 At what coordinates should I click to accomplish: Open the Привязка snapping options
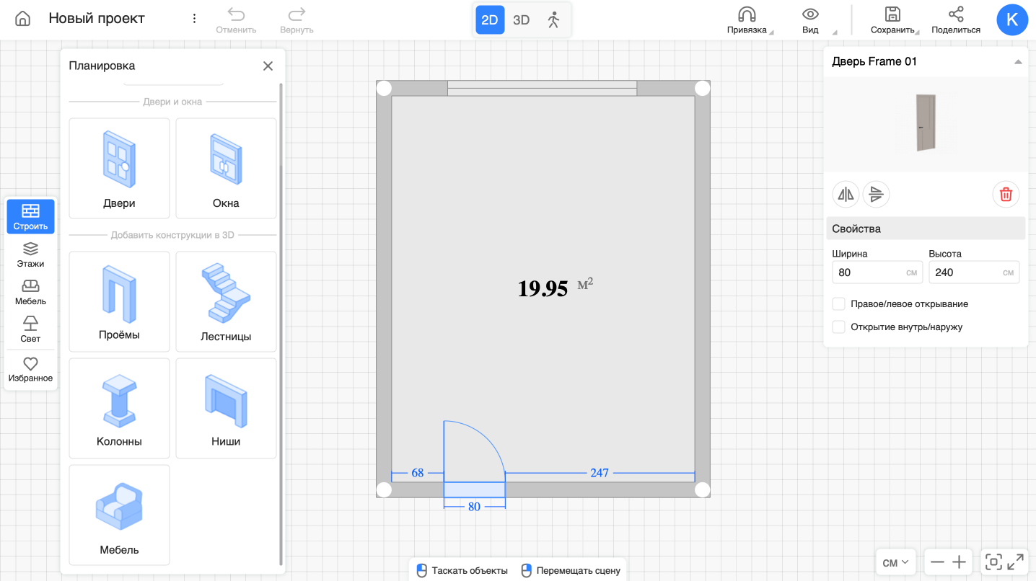pyautogui.click(x=747, y=20)
